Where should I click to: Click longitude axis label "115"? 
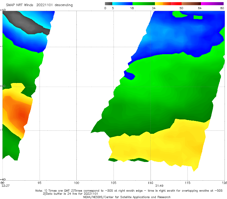188,183
